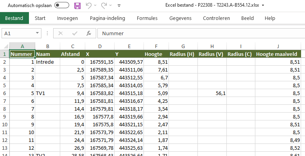Select column B header
The image size is (305, 156).
tap(48, 46)
